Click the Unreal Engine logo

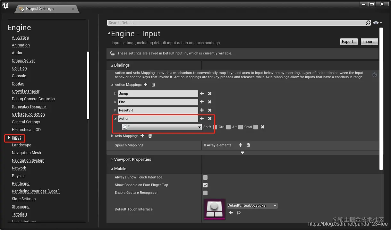[5, 6]
